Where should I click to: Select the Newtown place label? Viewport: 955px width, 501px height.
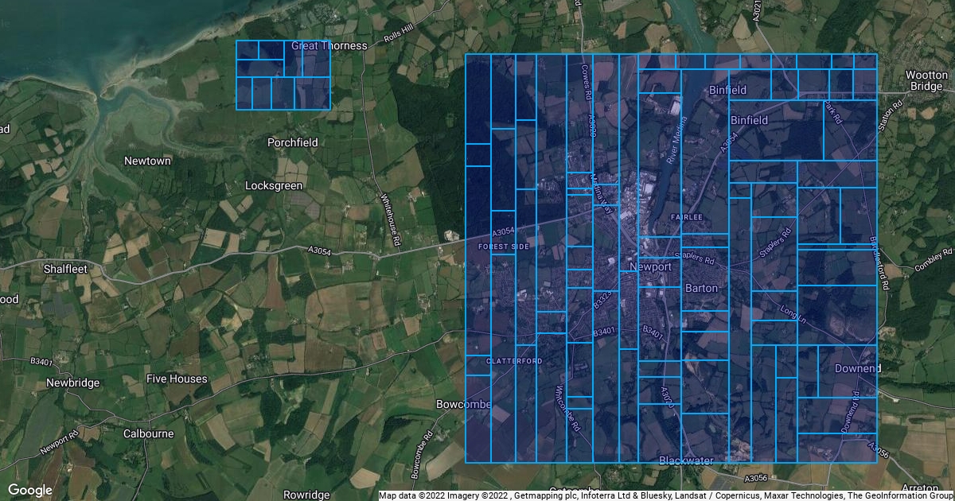(x=147, y=161)
